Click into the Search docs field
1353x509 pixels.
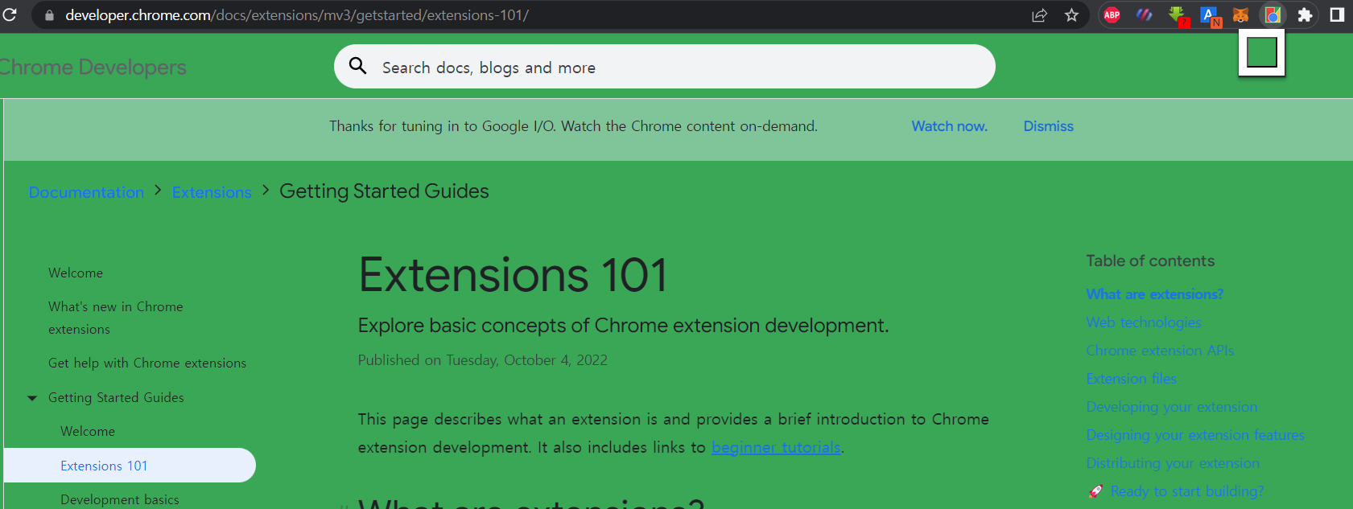coord(665,67)
